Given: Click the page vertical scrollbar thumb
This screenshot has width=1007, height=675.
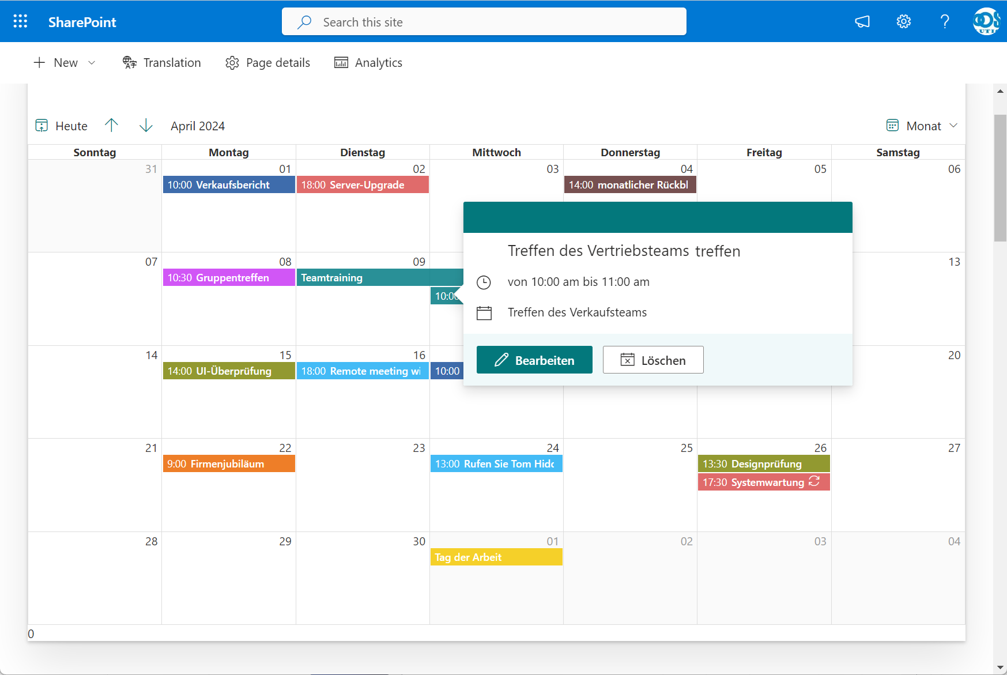Looking at the screenshot, I should [x=1000, y=178].
